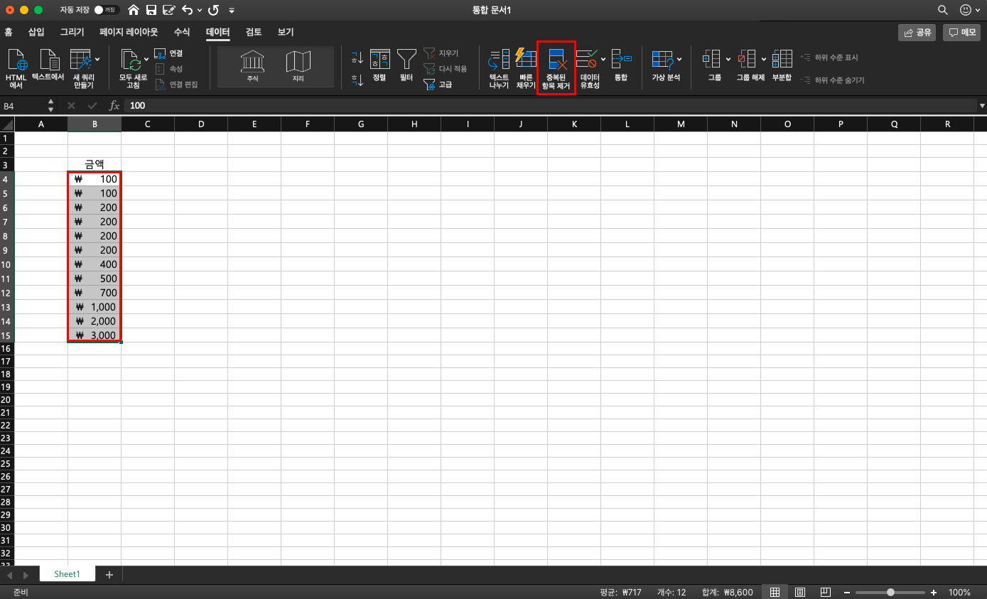Open the 가상 분석 dropdown arrow
Image resolution: width=987 pixels, height=599 pixels.
click(679, 58)
